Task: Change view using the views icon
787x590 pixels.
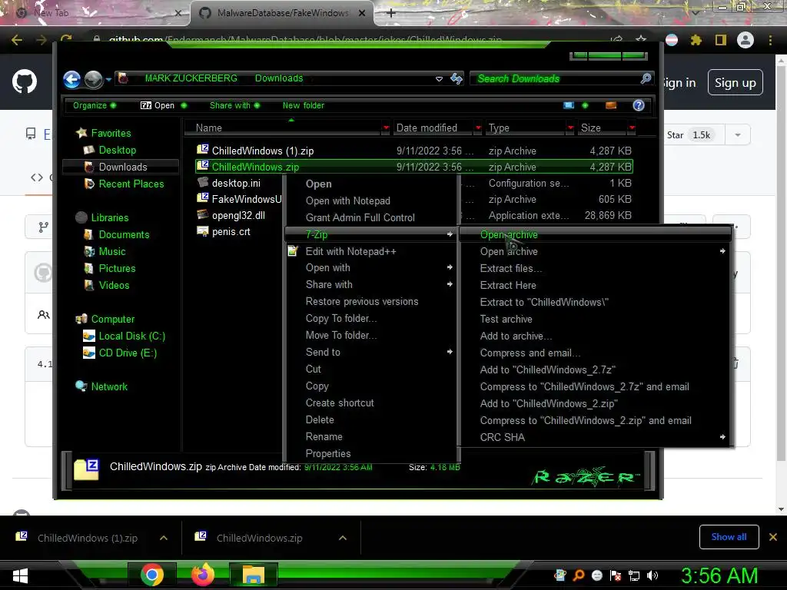Action: point(569,105)
